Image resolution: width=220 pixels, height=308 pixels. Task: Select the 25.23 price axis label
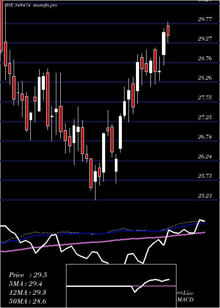(x=205, y=195)
